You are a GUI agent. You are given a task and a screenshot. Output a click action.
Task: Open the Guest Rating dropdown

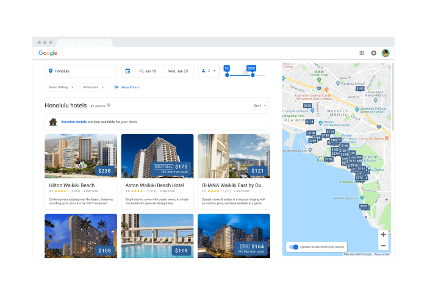[x=61, y=87]
